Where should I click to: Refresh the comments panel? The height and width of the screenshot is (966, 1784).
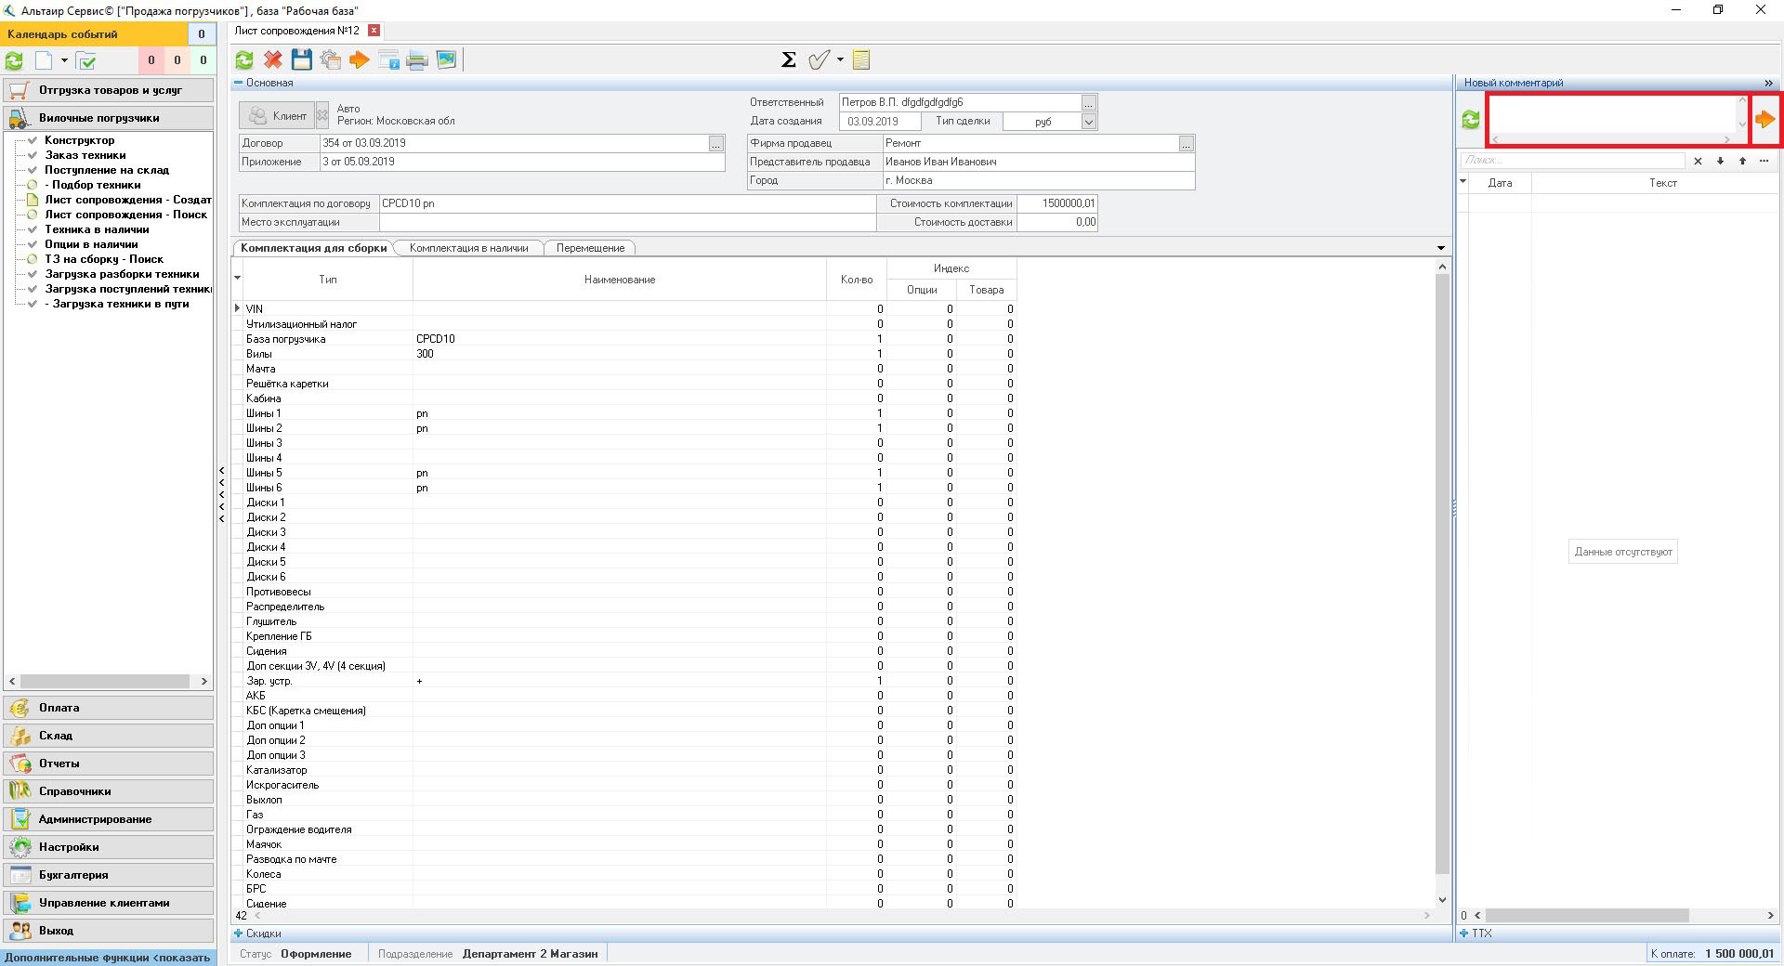(1471, 120)
